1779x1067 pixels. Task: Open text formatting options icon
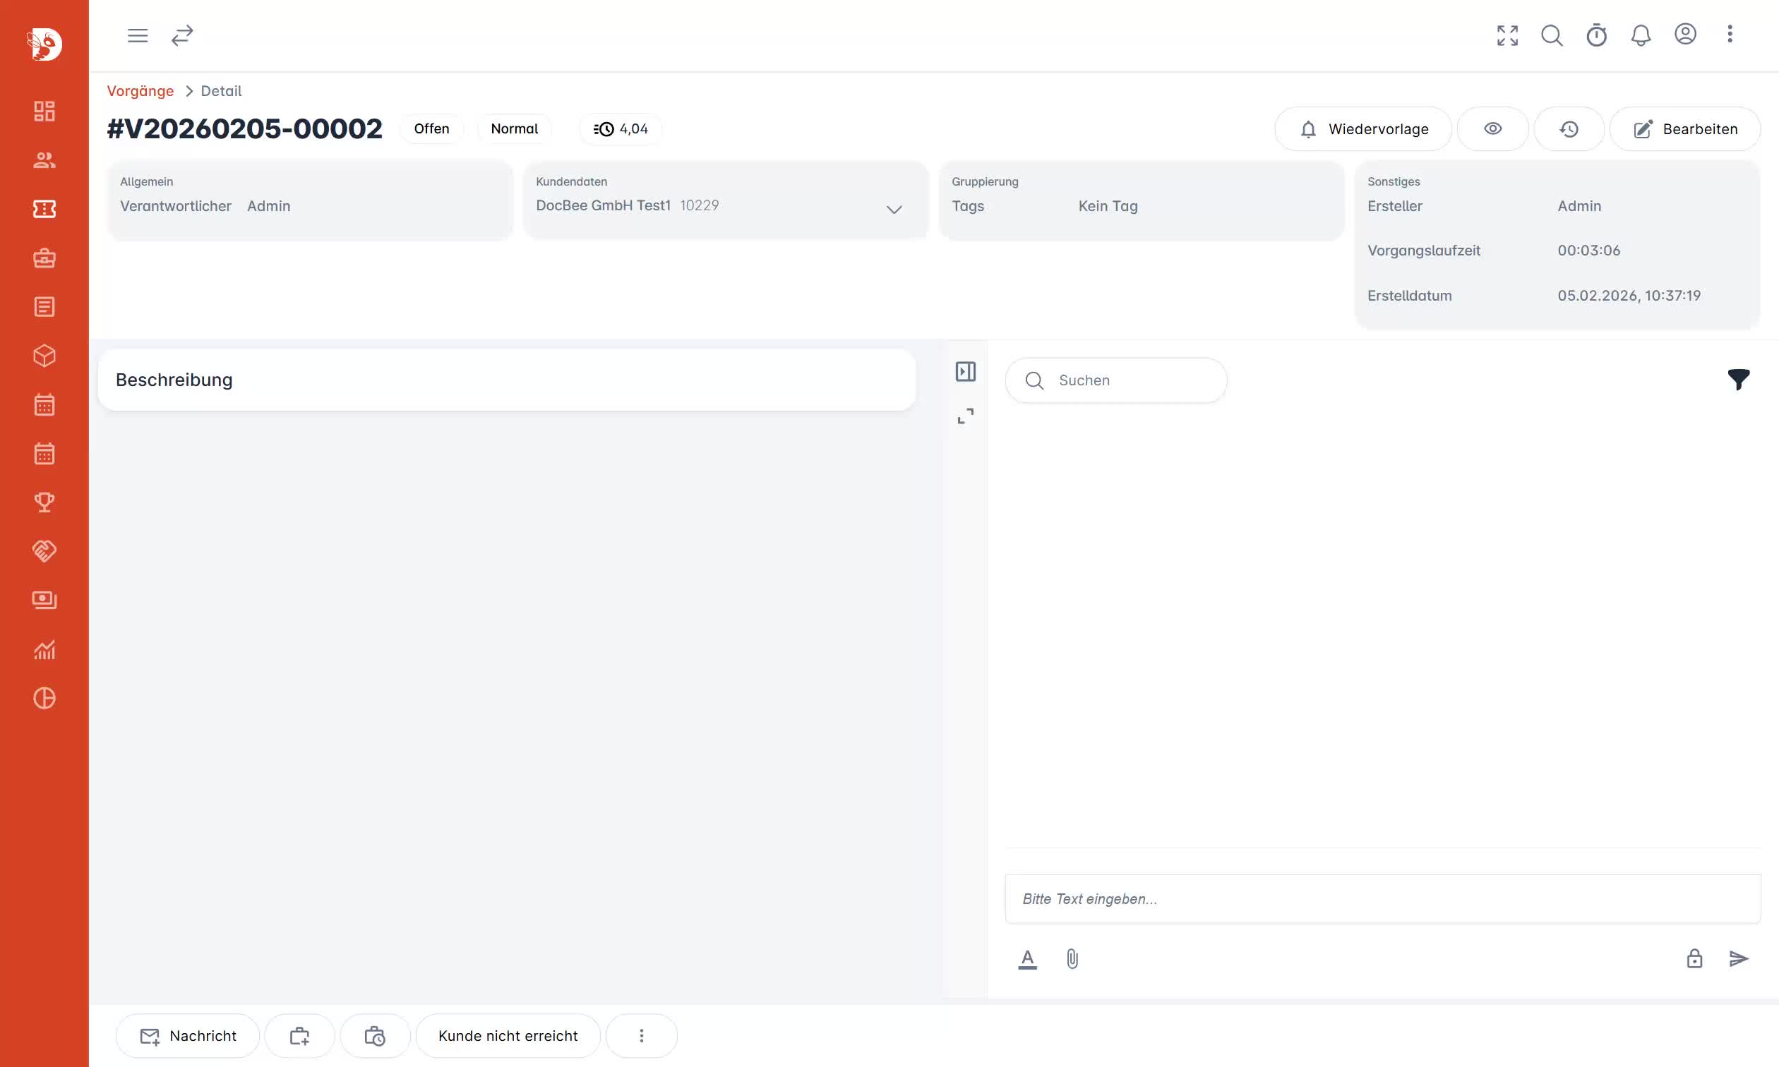click(x=1027, y=958)
